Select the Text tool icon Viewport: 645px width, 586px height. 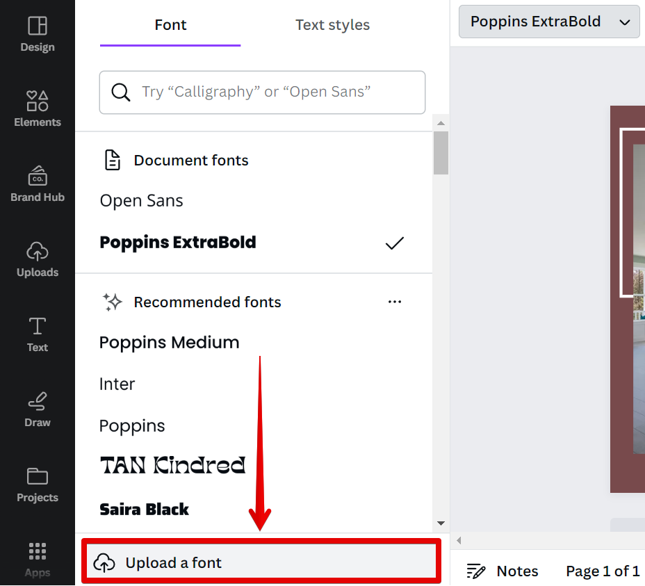point(37,326)
